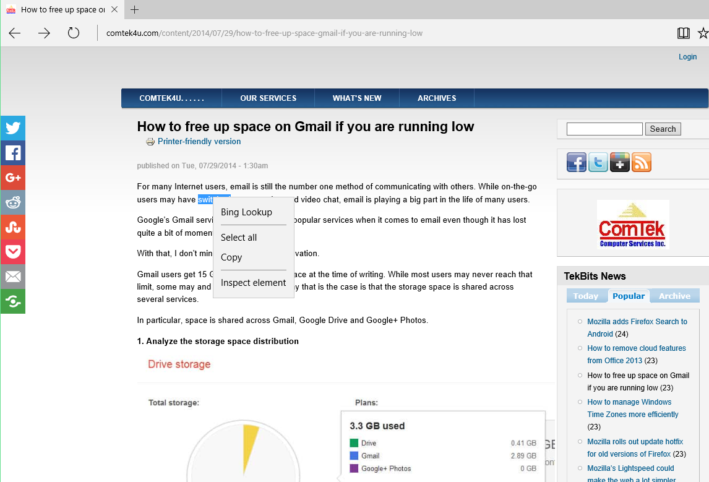Click the blue Gmail legend swatch
Image resolution: width=709 pixels, height=482 pixels.
point(354,455)
